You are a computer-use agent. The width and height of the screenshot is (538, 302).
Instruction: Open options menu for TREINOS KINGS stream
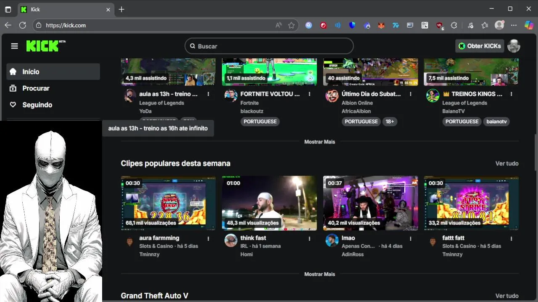coord(512,94)
